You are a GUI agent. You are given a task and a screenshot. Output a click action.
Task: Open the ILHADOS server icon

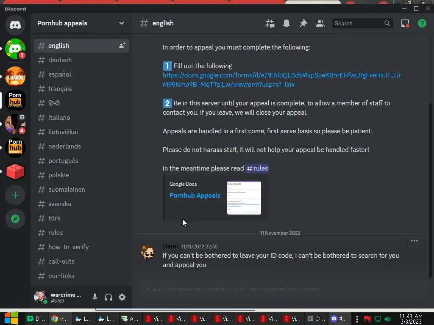tap(15, 76)
